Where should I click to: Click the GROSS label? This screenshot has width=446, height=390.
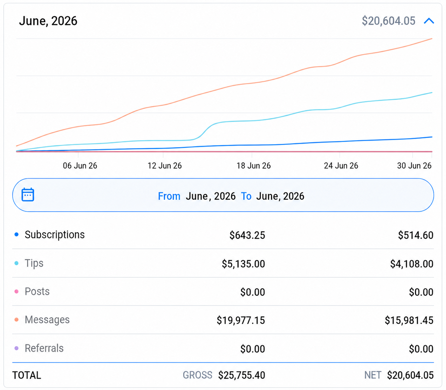pos(198,375)
